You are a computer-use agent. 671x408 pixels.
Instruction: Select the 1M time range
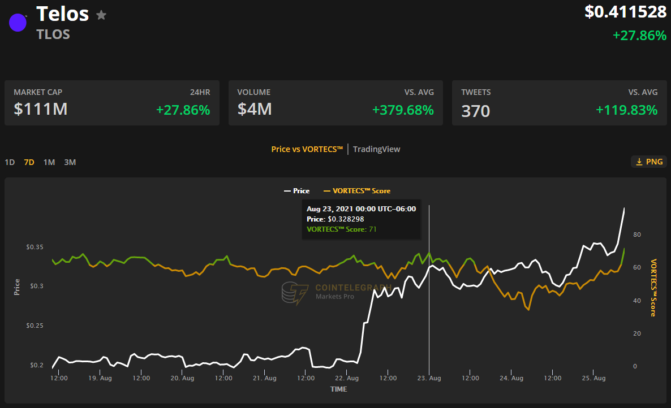(x=49, y=162)
